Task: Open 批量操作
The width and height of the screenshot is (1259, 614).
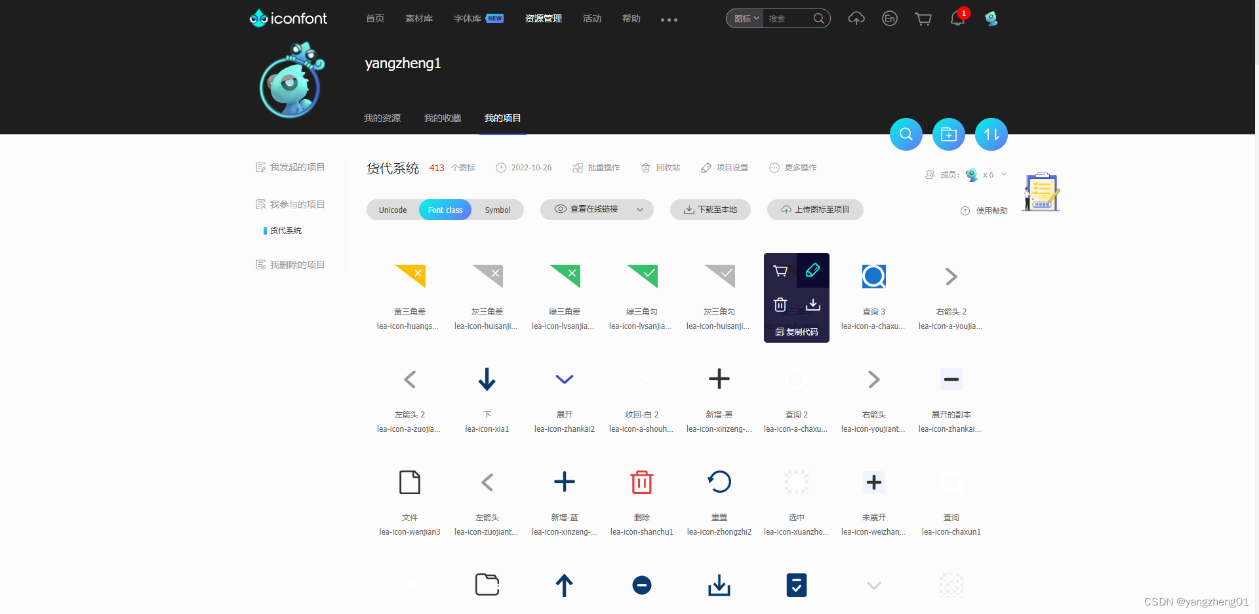Action: click(x=596, y=168)
